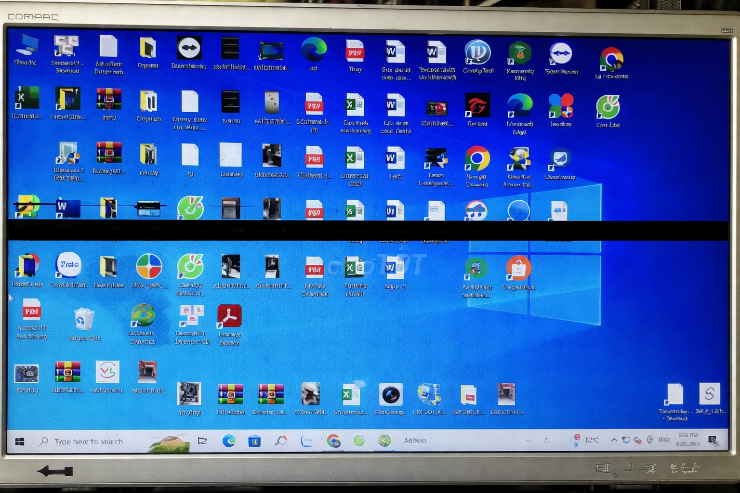Open Google Chrome pinned on the taskbar
The width and height of the screenshot is (740, 493).
click(x=333, y=441)
